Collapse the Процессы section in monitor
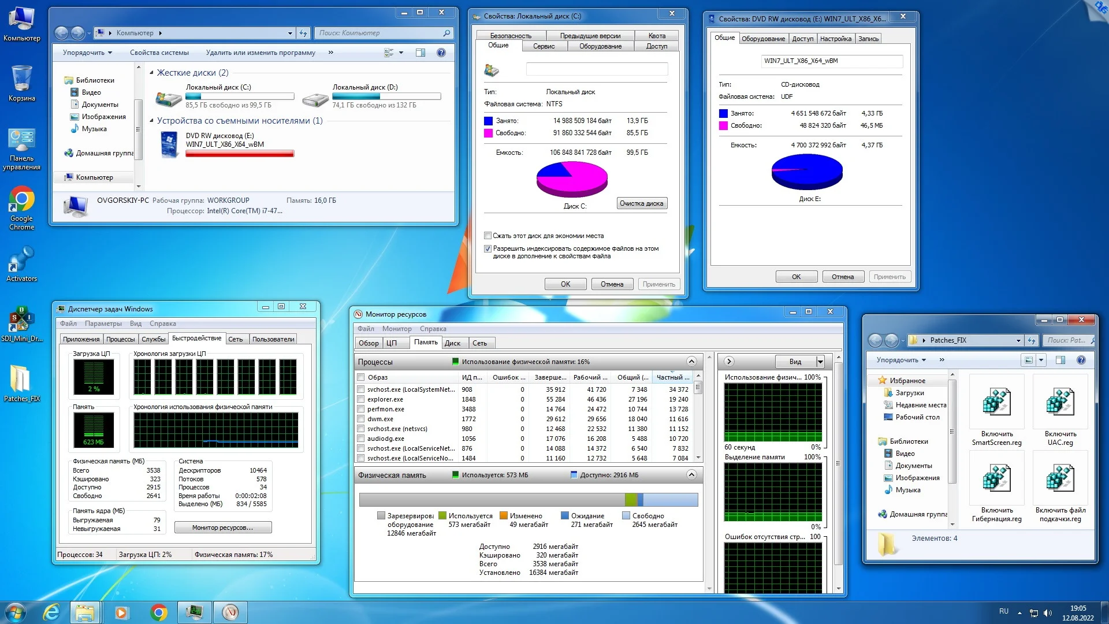 coord(691,362)
